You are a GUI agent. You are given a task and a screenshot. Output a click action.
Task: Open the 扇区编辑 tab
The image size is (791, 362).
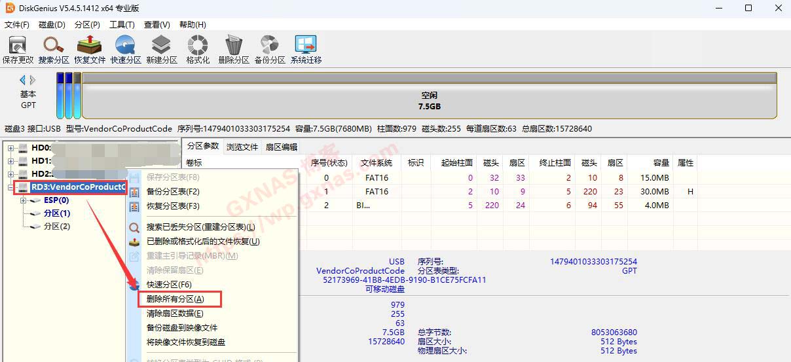281,147
